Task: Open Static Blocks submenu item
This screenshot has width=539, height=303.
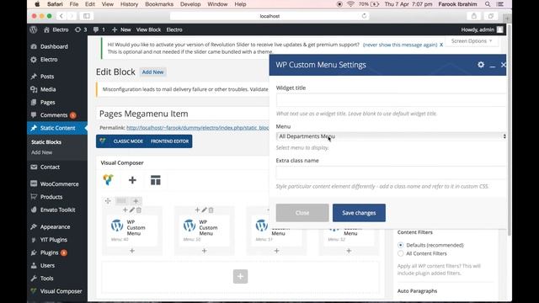Action: click(46, 142)
